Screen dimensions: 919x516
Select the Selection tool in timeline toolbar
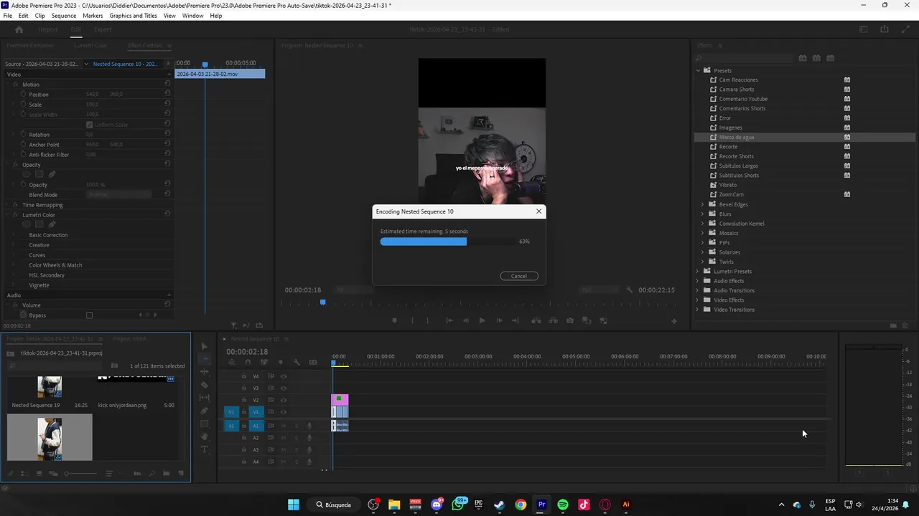205,346
